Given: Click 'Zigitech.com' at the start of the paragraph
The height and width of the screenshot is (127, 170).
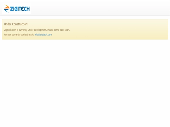Looking at the screenshot, I should click(10, 30).
